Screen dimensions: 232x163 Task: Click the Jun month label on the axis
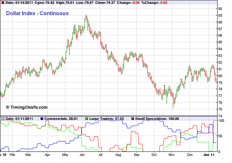click(x=82, y=155)
